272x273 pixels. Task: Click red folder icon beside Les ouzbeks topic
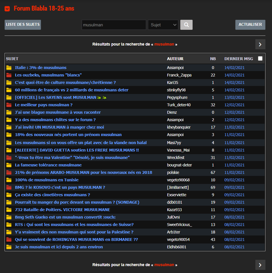[x=9, y=75]
